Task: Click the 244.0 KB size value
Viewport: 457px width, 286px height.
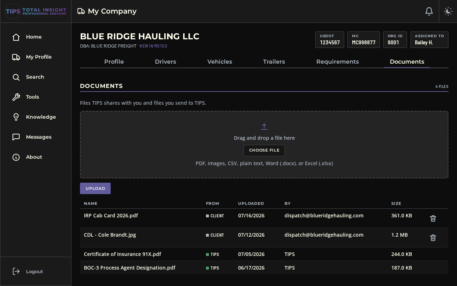Action: click(x=402, y=254)
